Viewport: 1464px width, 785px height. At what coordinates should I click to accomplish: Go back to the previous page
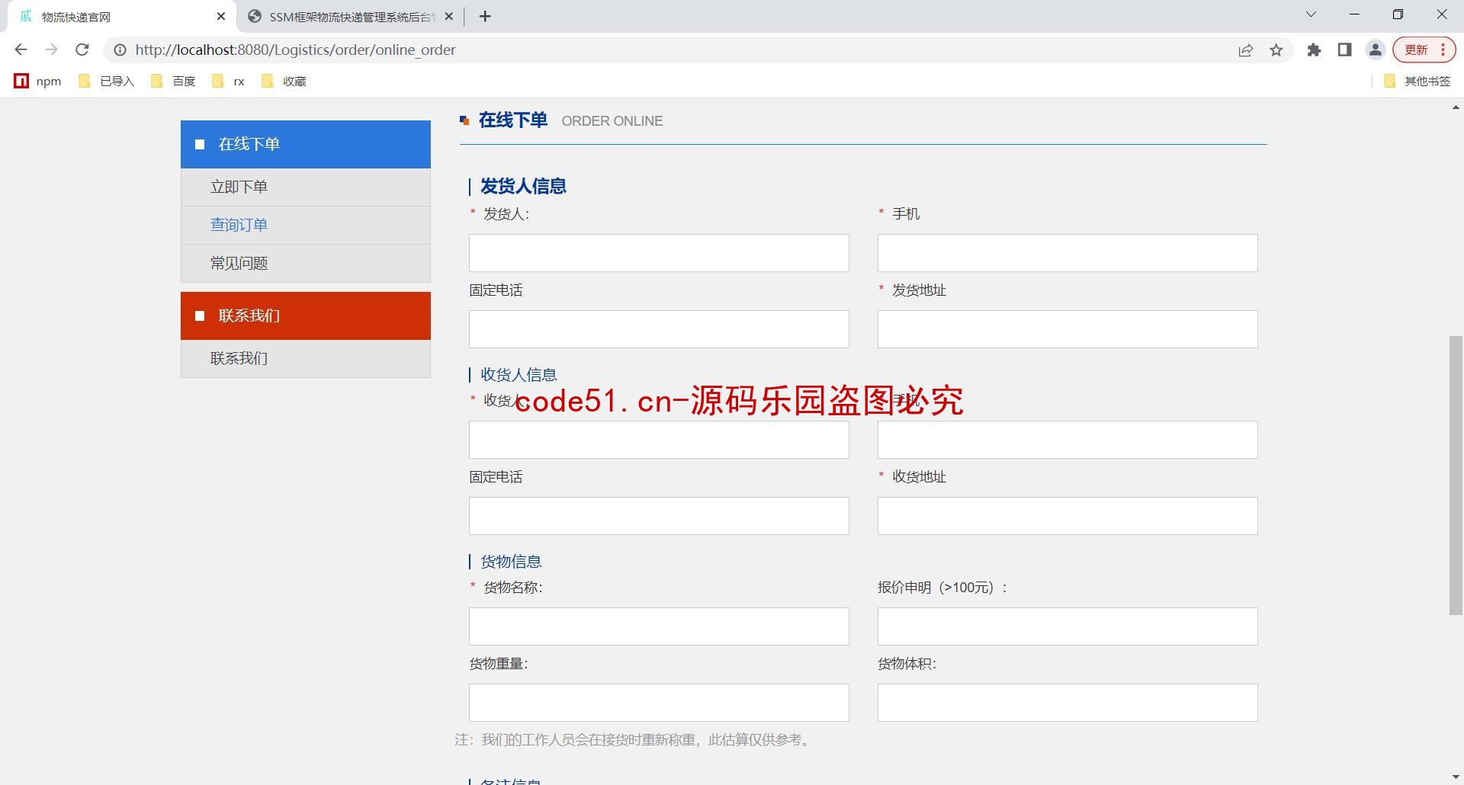click(x=21, y=50)
